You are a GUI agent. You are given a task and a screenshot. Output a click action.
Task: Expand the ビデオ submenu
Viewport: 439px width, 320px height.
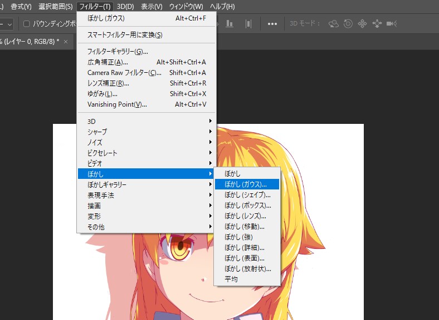click(147, 163)
